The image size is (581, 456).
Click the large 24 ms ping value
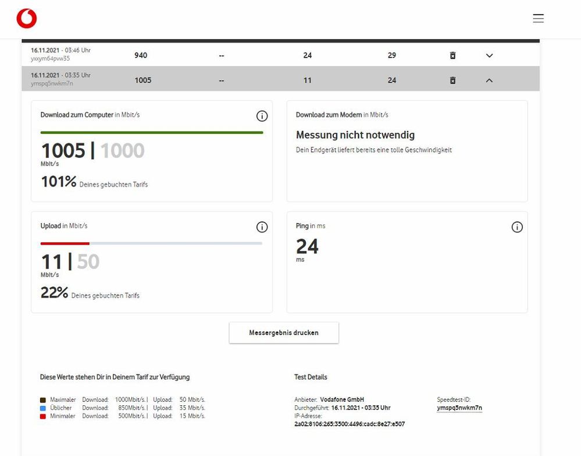[307, 247]
